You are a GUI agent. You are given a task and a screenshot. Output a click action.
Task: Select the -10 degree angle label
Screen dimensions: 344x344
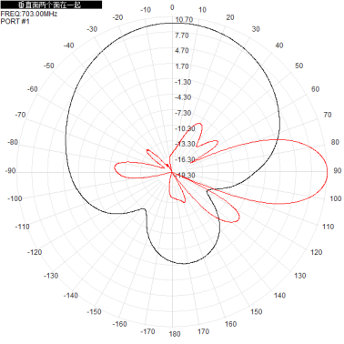[146, 10]
